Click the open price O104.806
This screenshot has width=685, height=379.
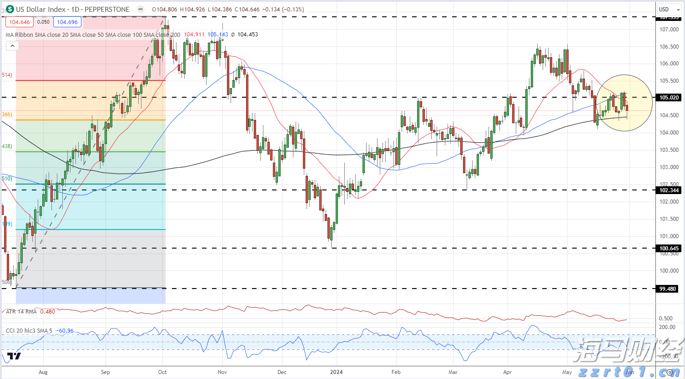click(165, 9)
